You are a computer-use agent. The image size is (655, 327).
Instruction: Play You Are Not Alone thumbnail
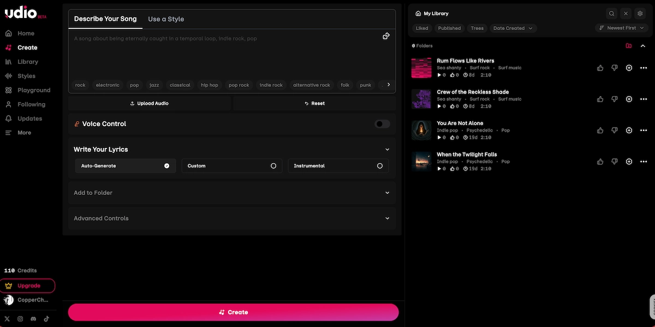421,130
